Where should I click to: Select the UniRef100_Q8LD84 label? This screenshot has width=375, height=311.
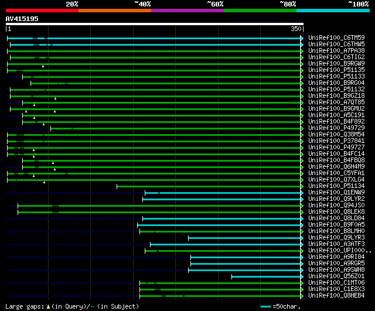(336, 218)
